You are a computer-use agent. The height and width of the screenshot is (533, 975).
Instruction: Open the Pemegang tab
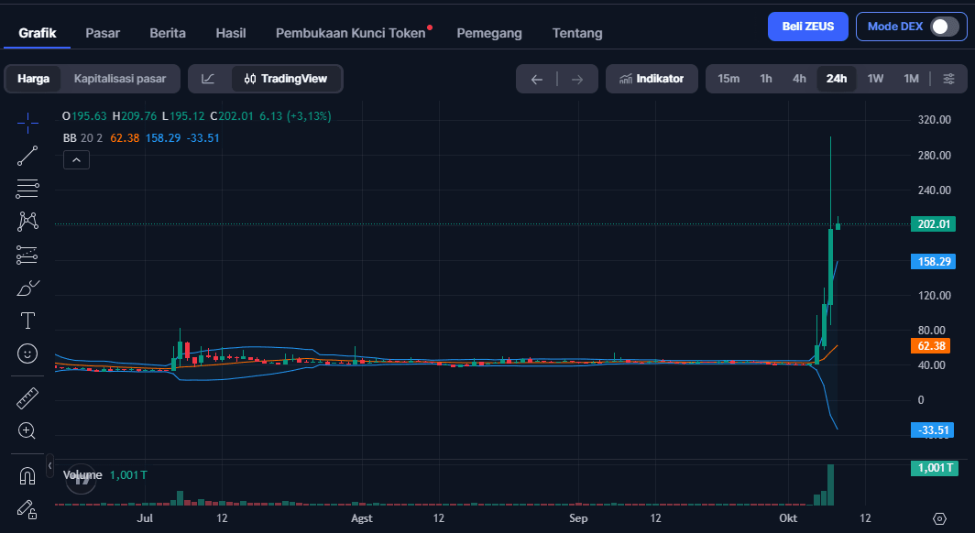point(489,33)
